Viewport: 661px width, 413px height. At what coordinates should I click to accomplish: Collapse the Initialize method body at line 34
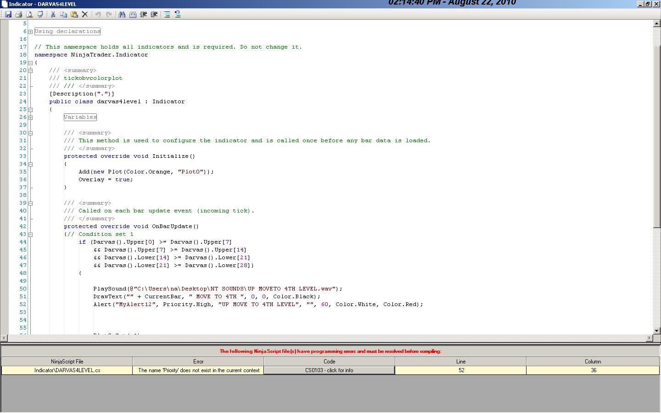30,164
